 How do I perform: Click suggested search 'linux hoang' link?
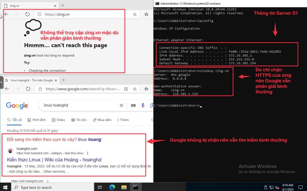click(x=89, y=140)
